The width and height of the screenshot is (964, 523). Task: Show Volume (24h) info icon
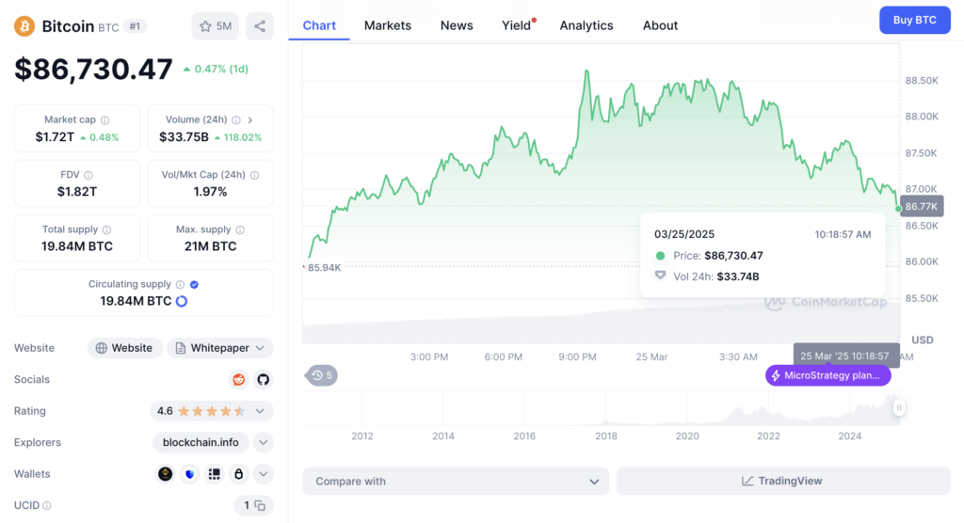point(236,119)
